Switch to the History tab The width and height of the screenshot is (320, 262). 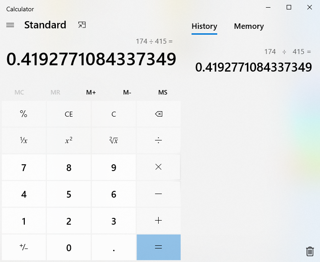[x=204, y=26]
